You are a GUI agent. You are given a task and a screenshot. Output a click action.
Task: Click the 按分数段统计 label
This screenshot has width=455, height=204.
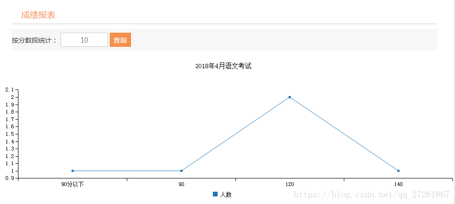point(34,40)
